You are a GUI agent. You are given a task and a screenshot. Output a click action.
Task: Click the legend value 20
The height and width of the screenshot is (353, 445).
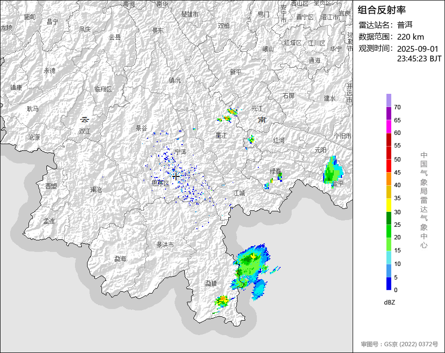point(397,237)
